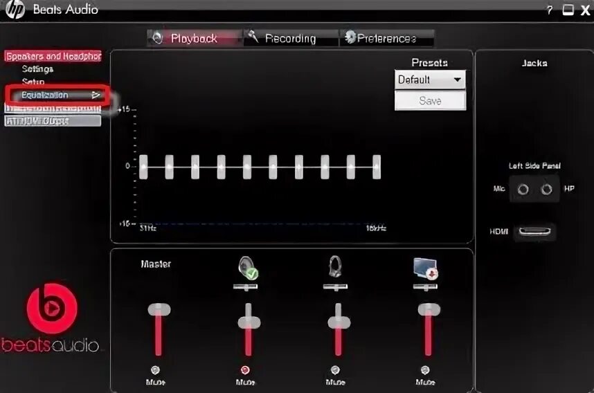This screenshot has height=393, width=594.
Task: Click the 16kHz equalizer band slider
Action: 377,167
